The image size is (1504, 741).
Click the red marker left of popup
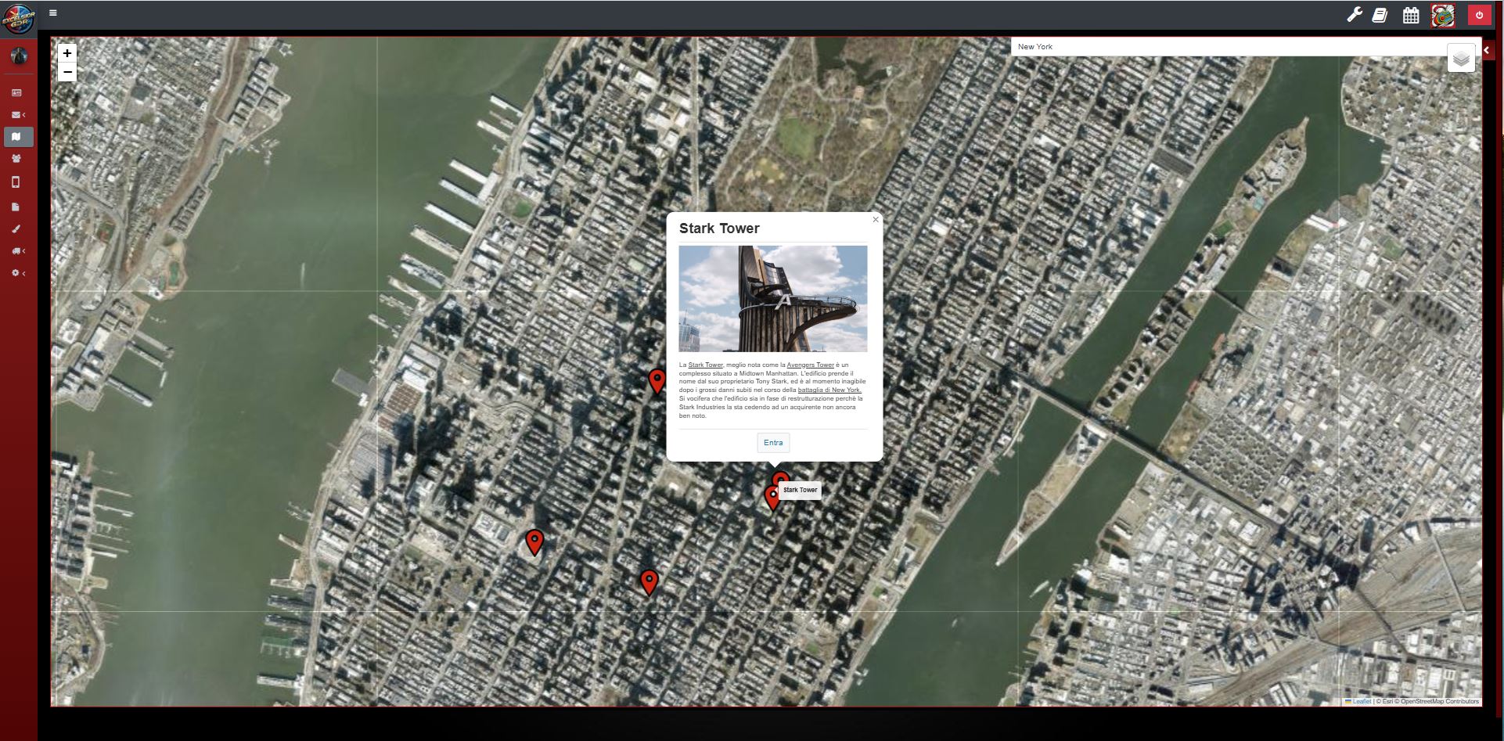pos(657,381)
